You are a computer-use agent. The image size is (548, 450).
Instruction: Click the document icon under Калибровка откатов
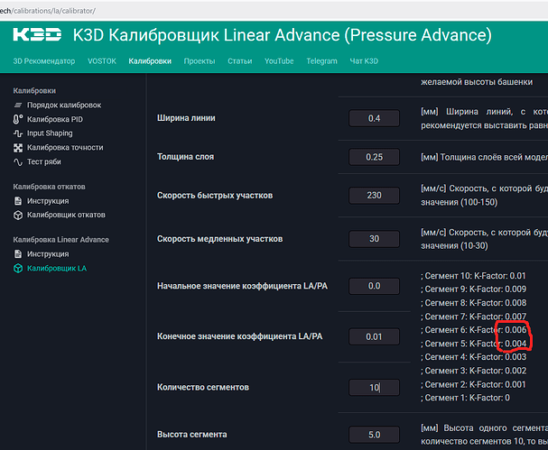tap(18, 201)
